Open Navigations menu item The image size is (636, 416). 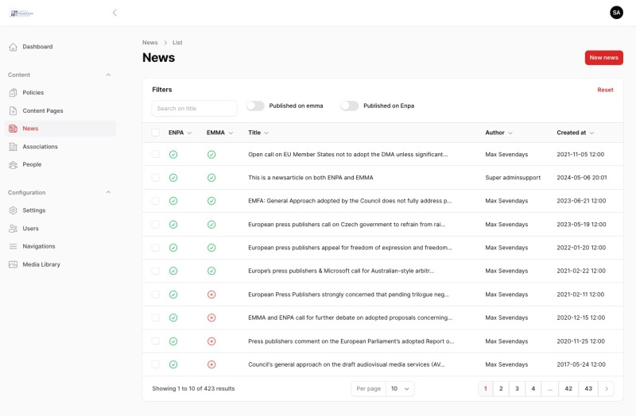[x=38, y=246]
